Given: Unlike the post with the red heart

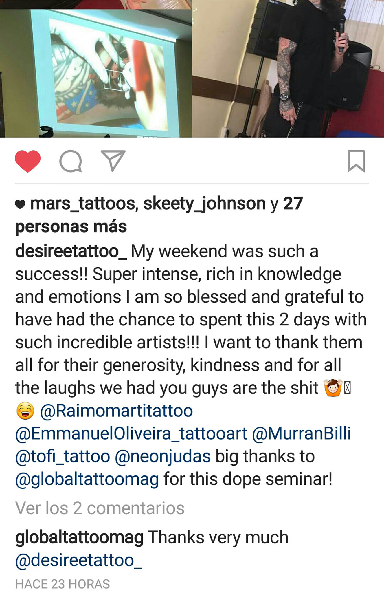Looking at the screenshot, I should tap(28, 161).
